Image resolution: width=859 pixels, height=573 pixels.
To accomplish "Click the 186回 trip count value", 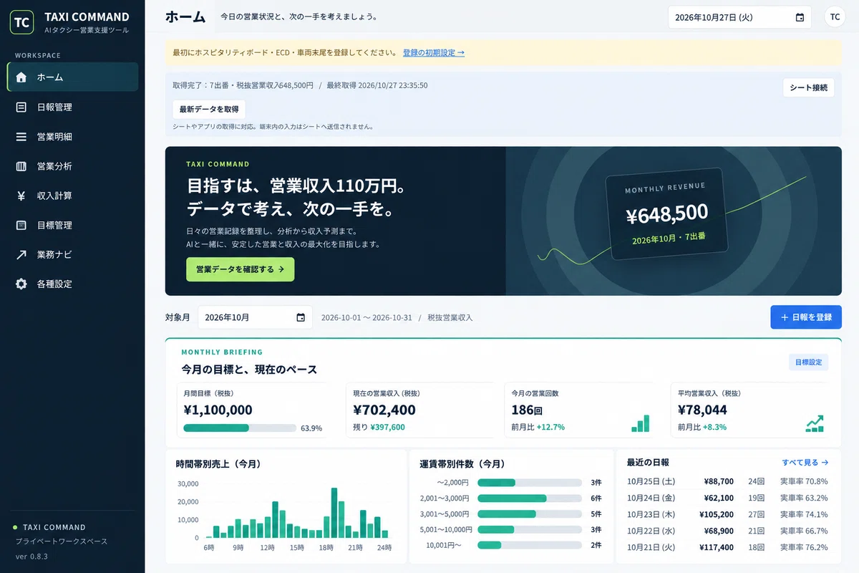I will tap(527, 410).
